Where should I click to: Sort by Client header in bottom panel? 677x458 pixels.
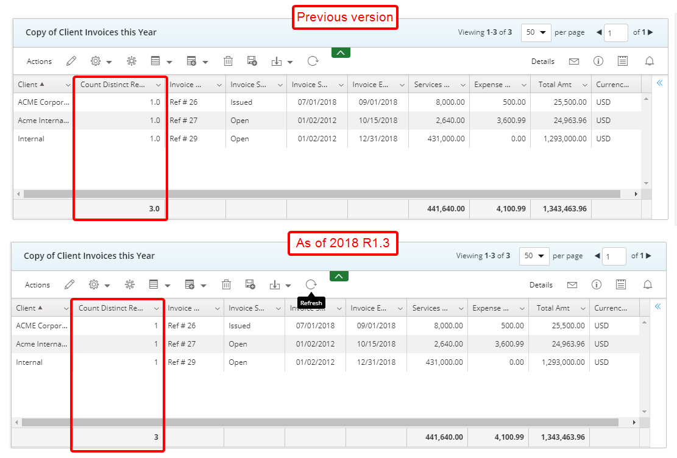(x=26, y=308)
